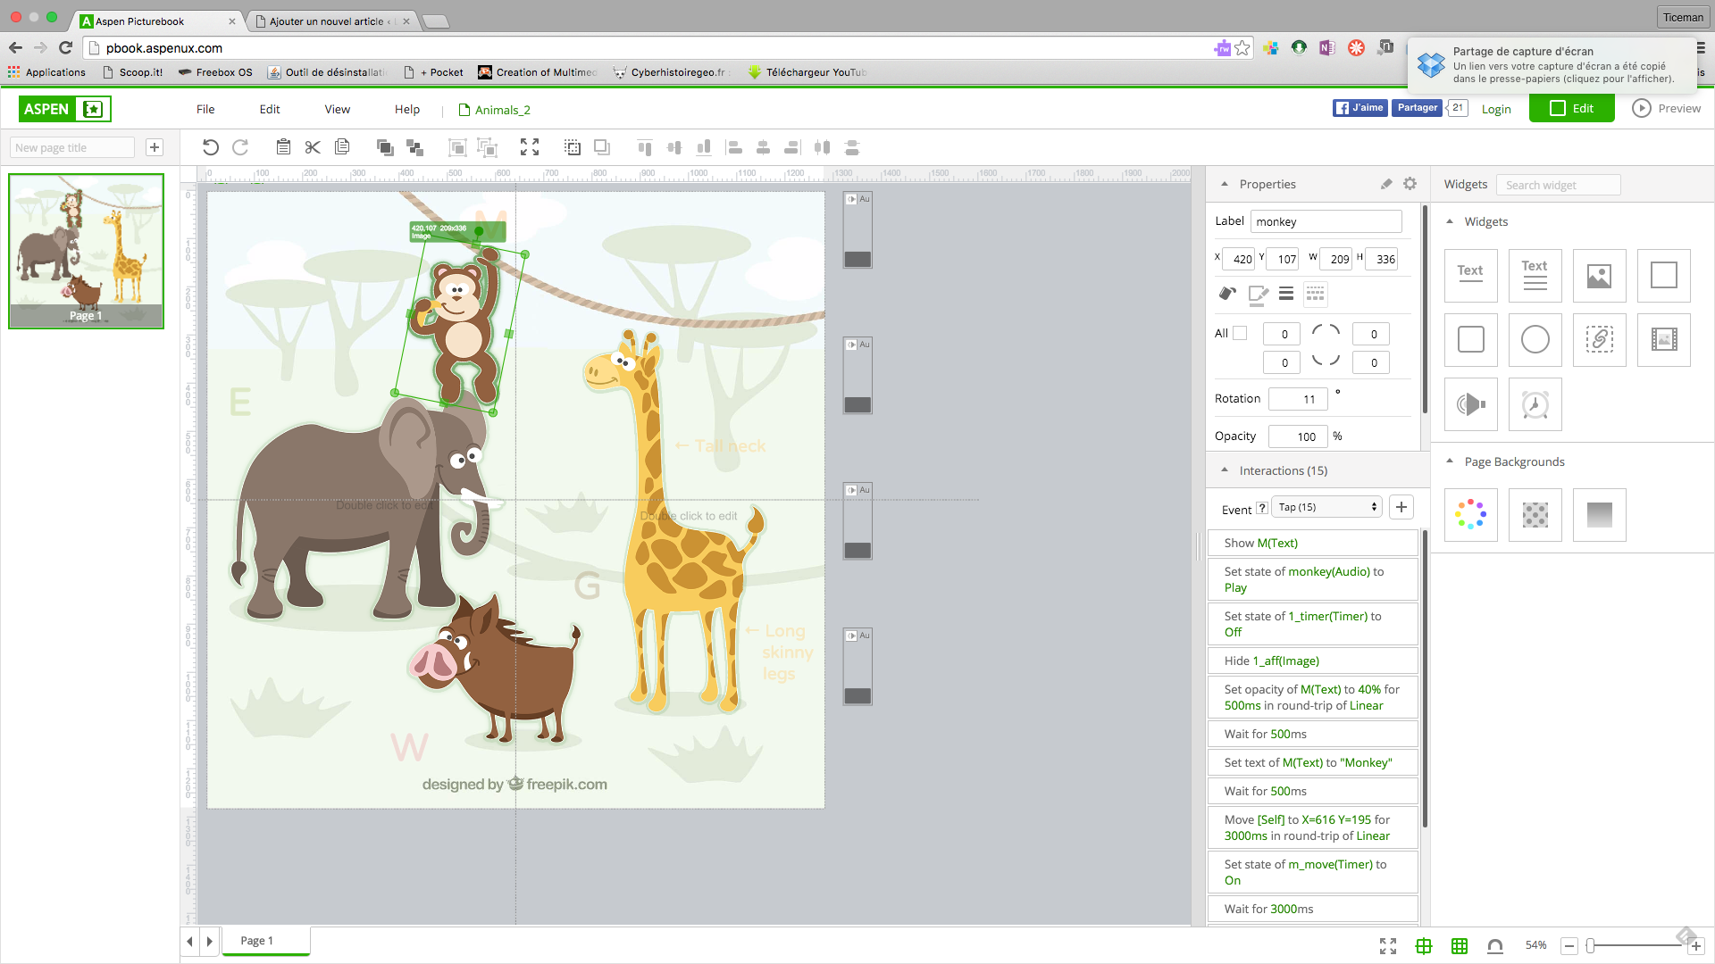Align selected objects to top edge
The width and height of the screenshot is (1715, 964).
[645, 147]
